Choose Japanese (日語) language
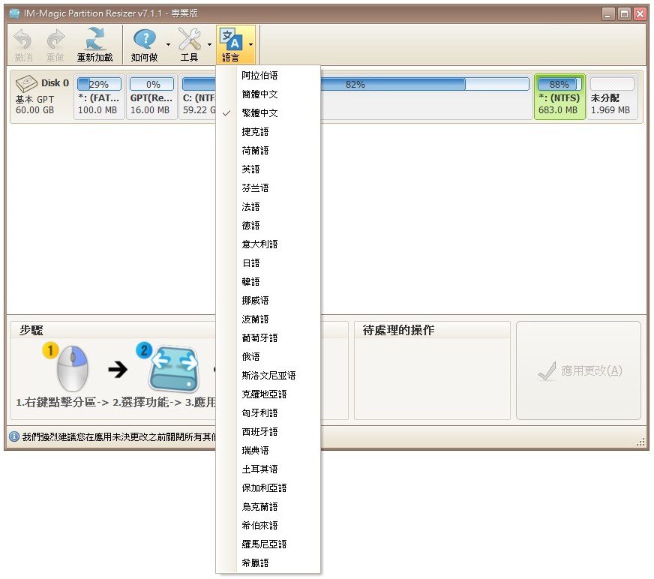Screen dimensions: 654x579 (268, 263)
